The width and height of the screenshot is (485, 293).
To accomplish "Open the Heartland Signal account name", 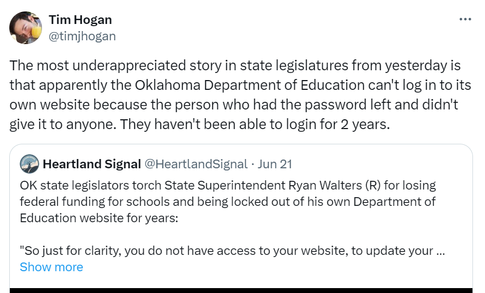I will click(x=92, y=164).
